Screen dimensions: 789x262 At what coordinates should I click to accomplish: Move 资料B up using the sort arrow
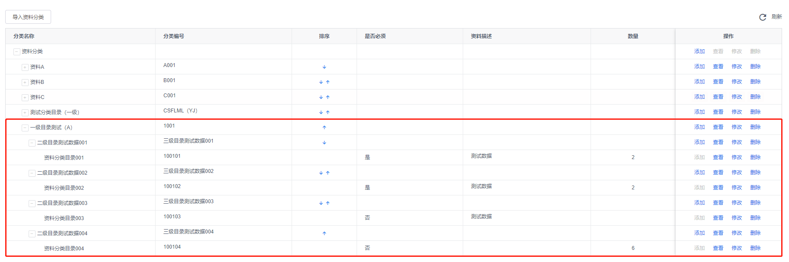328,82
